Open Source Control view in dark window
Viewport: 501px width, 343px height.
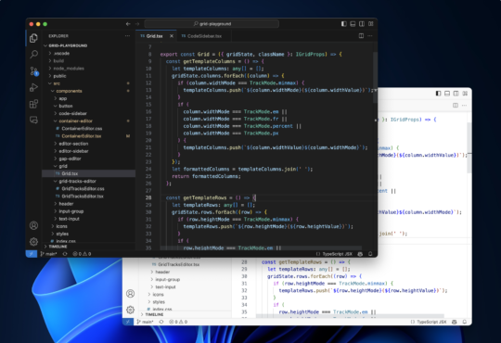coord(34,71)
